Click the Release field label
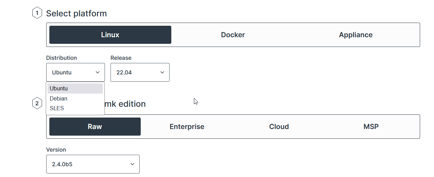The width and height of the screenshot is (434, 177). (121, 58)
